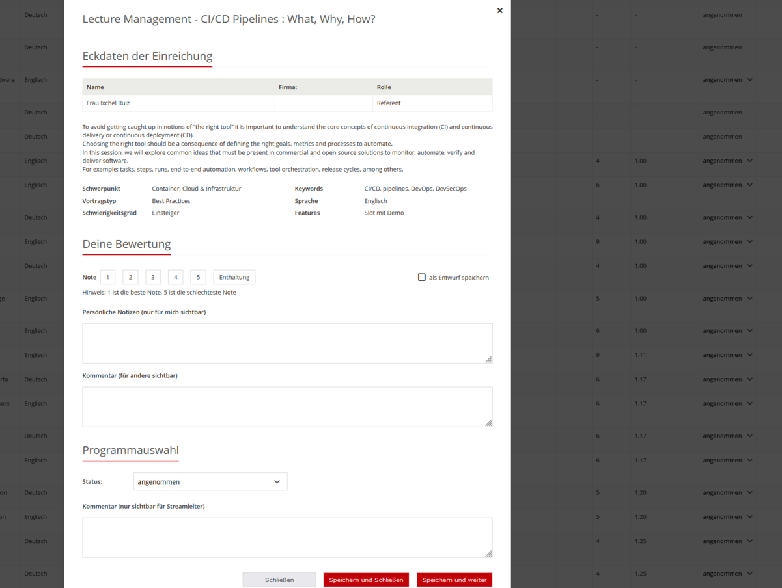
Task: Choose grade 3 for the lecture
Action: coord(153,277)
